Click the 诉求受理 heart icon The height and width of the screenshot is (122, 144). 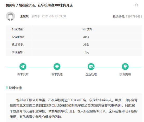click(57, 67)
